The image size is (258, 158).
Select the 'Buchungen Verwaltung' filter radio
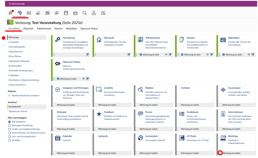(x=9, y=125)
